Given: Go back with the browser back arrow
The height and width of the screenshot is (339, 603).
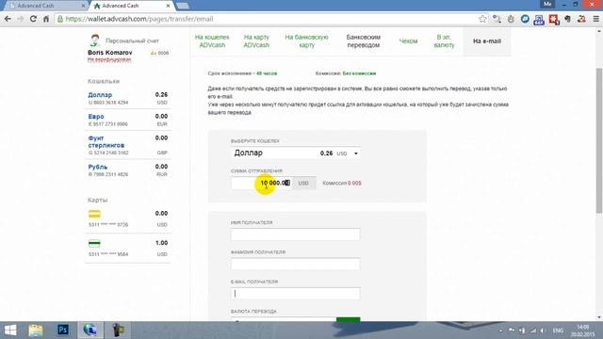Looking at the screenshot, I should [8, 19].
